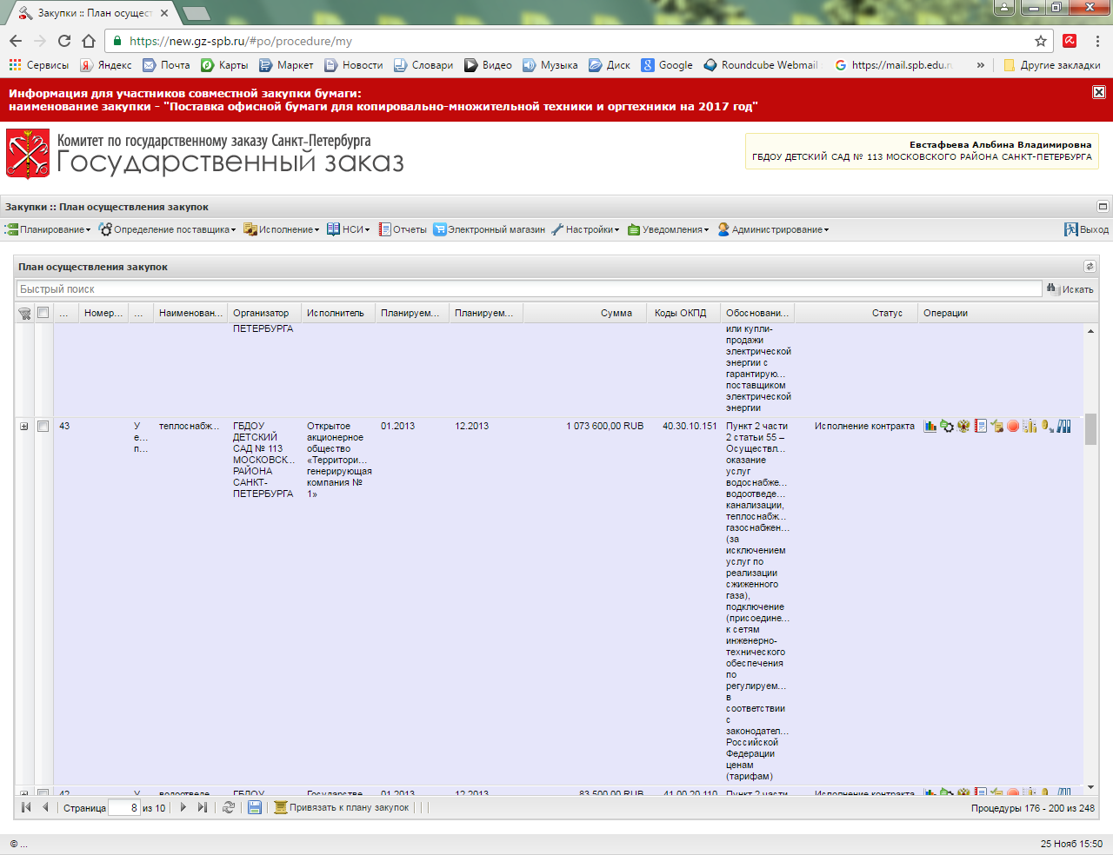Open the Google bookmark
This screenshot has height=855, width=1113.
[x=667, y=65]
